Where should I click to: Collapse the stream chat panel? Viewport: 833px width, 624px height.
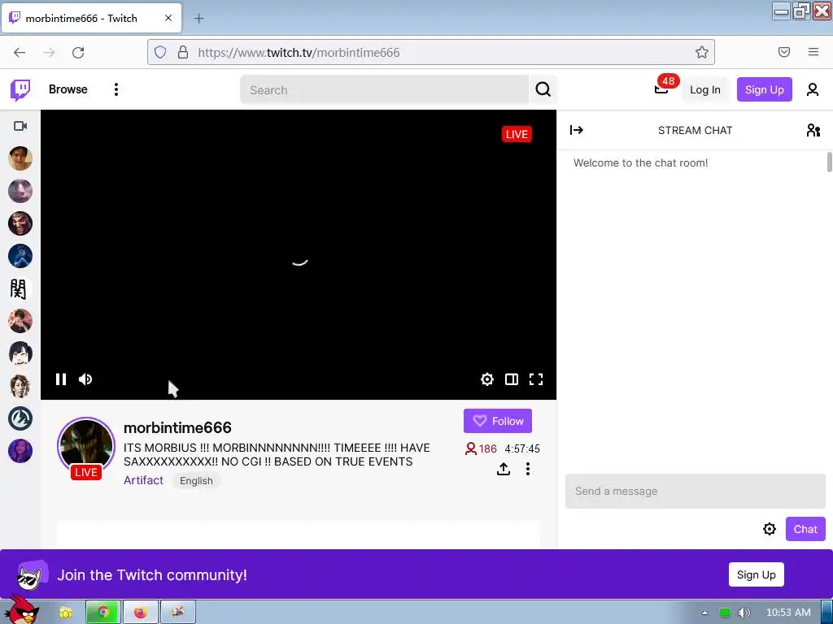(577, 130)
